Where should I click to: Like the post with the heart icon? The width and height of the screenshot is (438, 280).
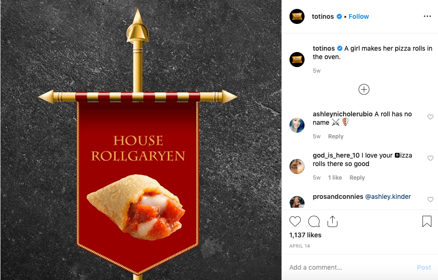tap(295, 221)
